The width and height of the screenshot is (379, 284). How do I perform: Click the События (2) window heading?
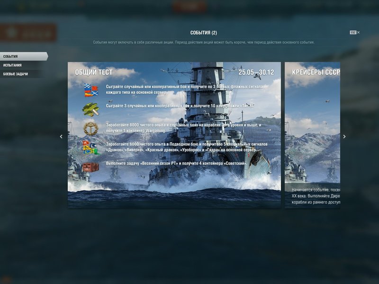click(204, 33)
